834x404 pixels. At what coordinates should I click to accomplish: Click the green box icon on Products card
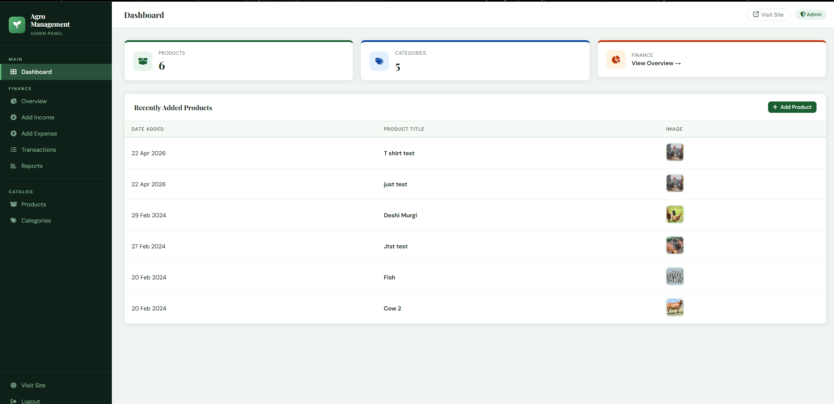point(143,61)
